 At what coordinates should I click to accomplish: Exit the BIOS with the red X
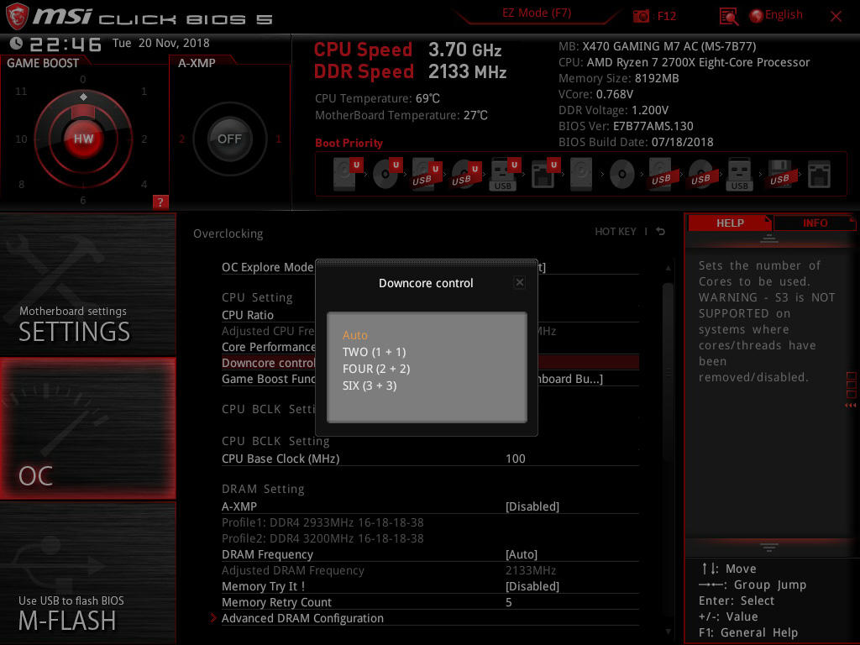836,17
